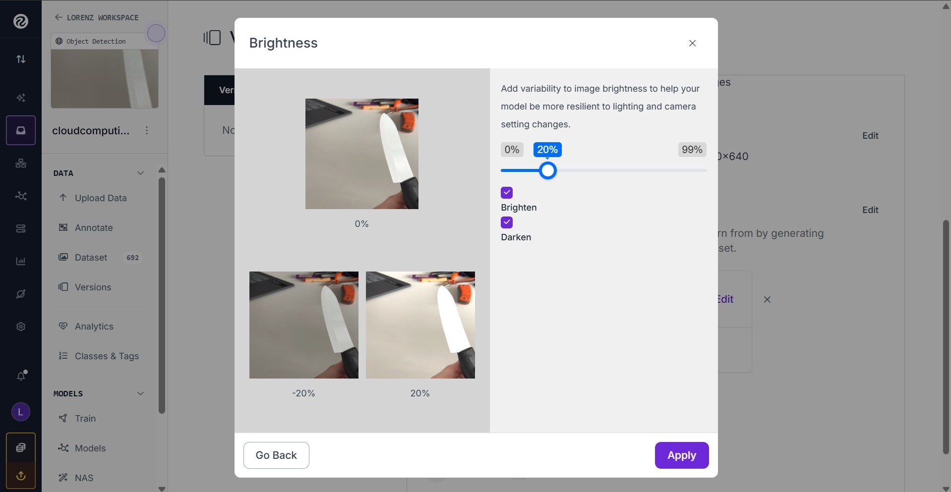
Task: Click the 0% original preview image
Action: [x=362, y=154]
